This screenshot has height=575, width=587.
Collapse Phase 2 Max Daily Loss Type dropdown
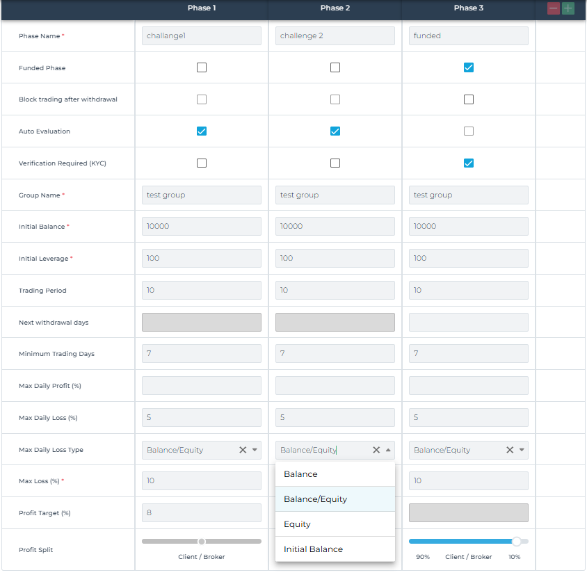(388, 450)
